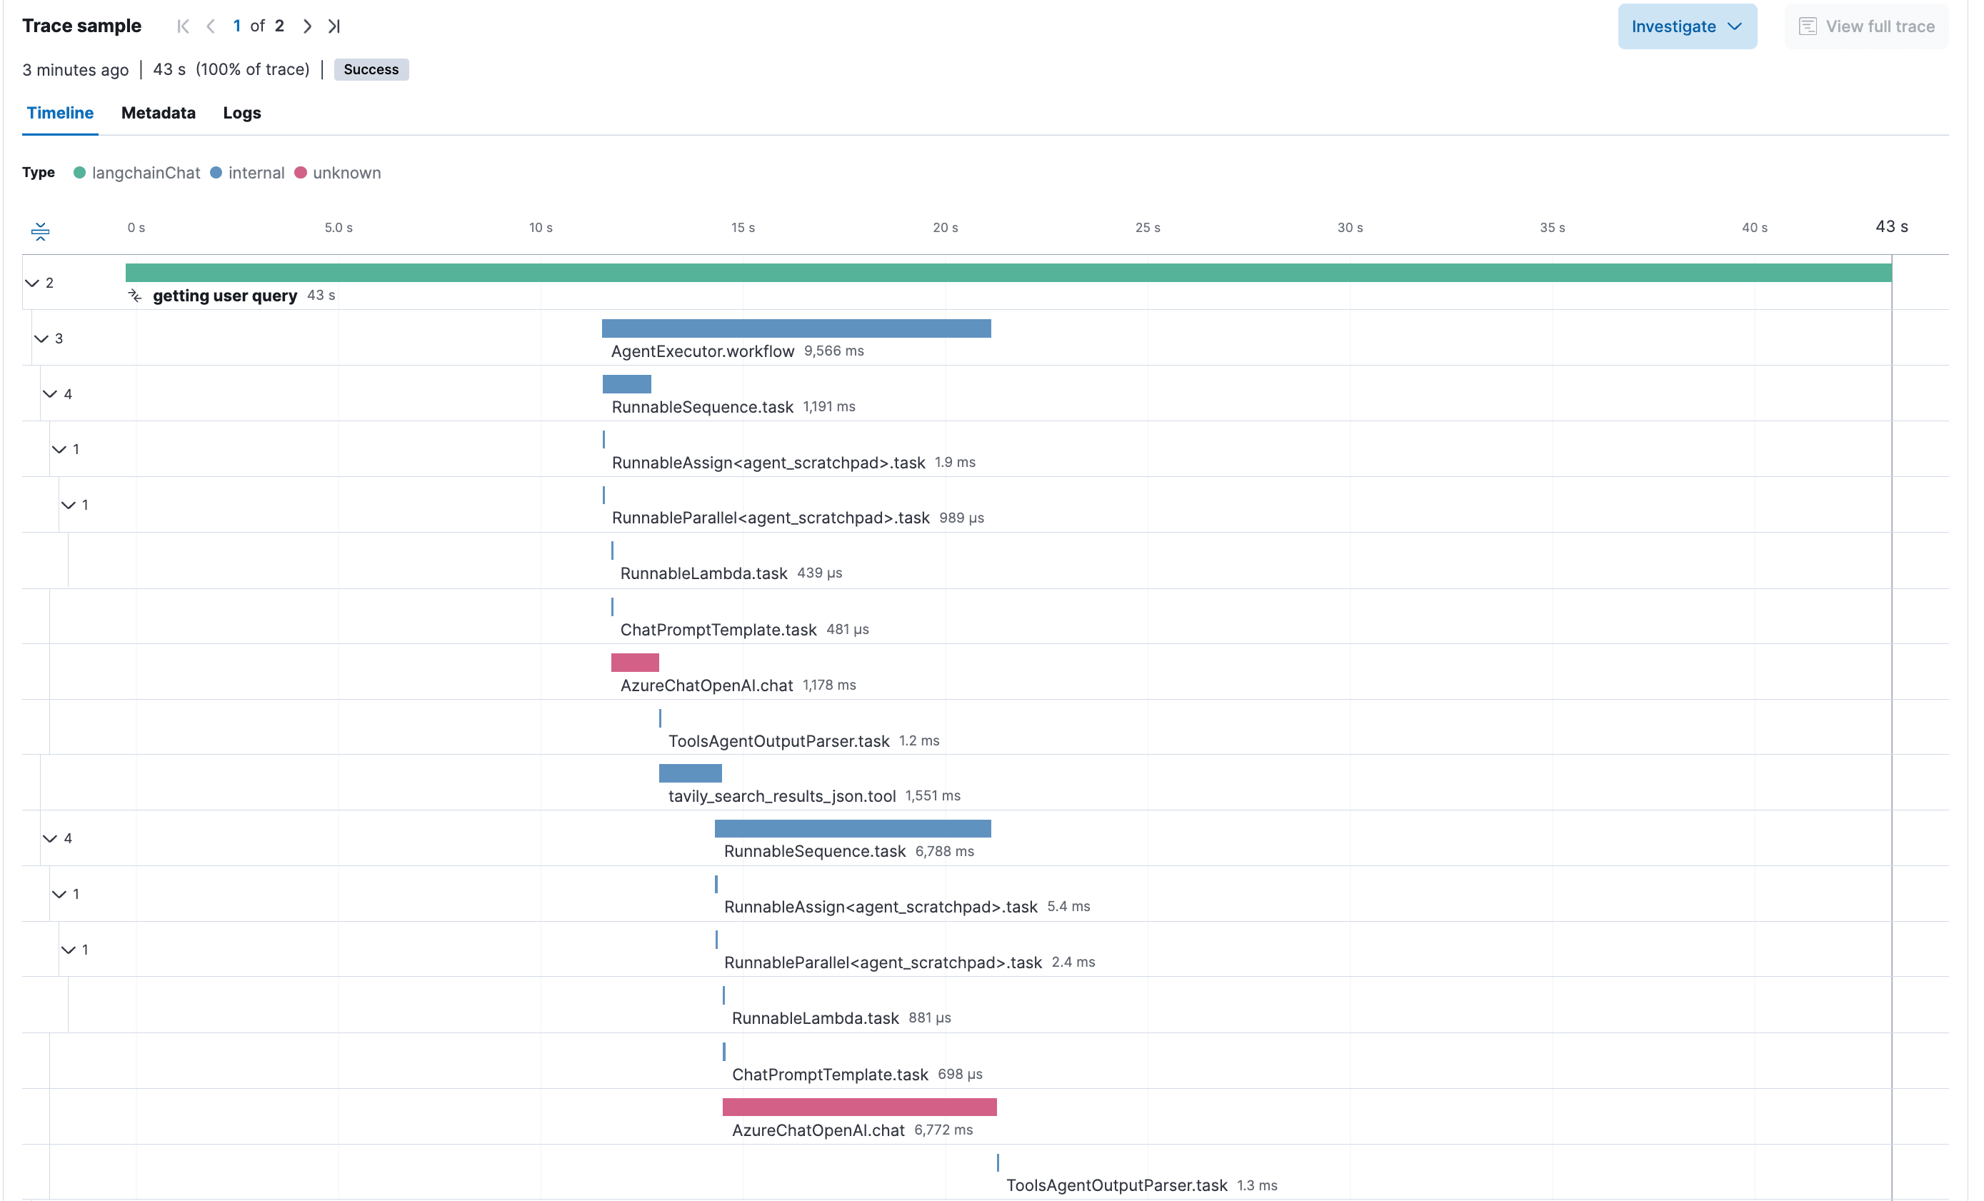Collapse the 6,788 ms RunnableSequence.task span
The image size is (1984, 1201).
coord(50,838)
